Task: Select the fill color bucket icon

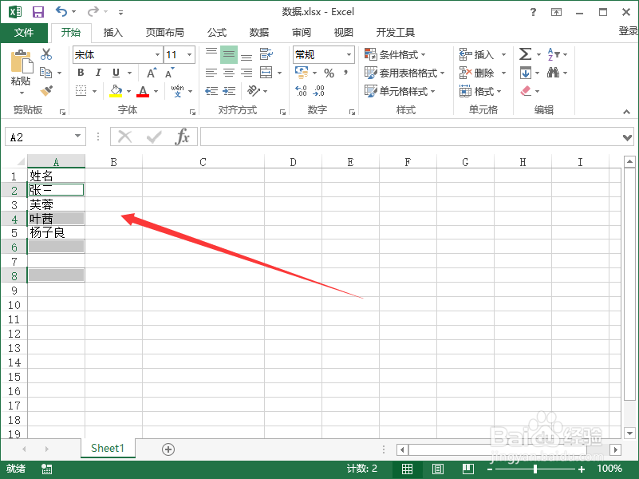Action: tap(114, 90)
